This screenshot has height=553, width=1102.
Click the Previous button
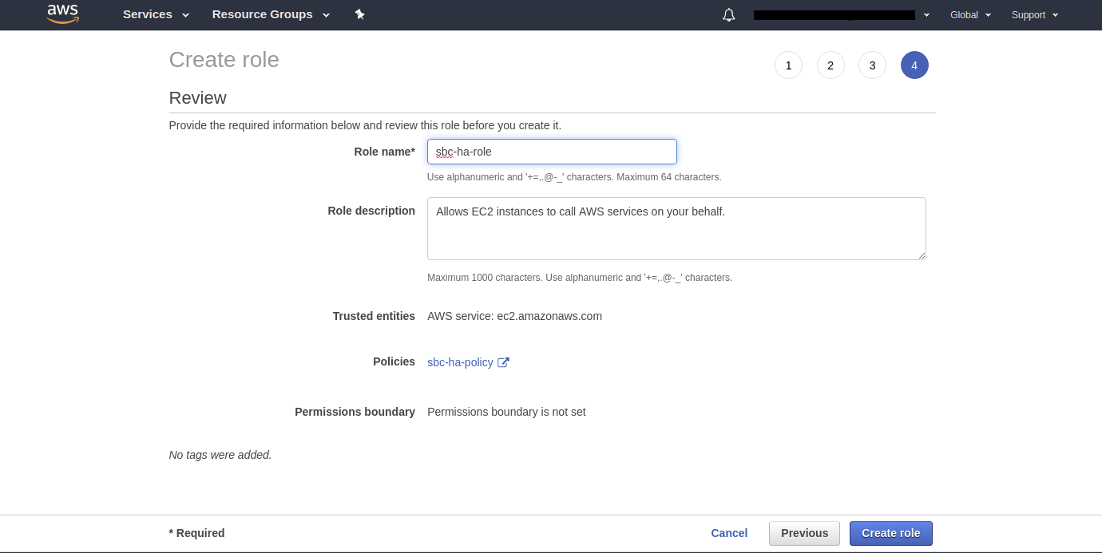click(x=804, y=533)
